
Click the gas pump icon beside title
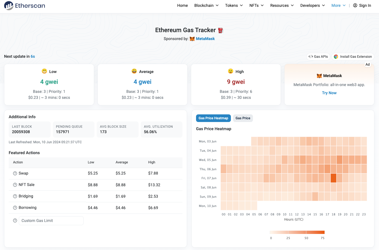click(x=221, y=30)
